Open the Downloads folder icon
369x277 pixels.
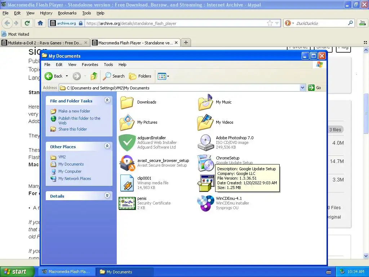point(127,102)
